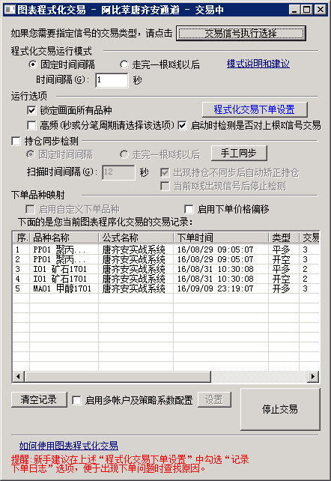Select row 3 I01 矿石1701 平多
This screenshot has width=331, height=481.
(165, 269)
